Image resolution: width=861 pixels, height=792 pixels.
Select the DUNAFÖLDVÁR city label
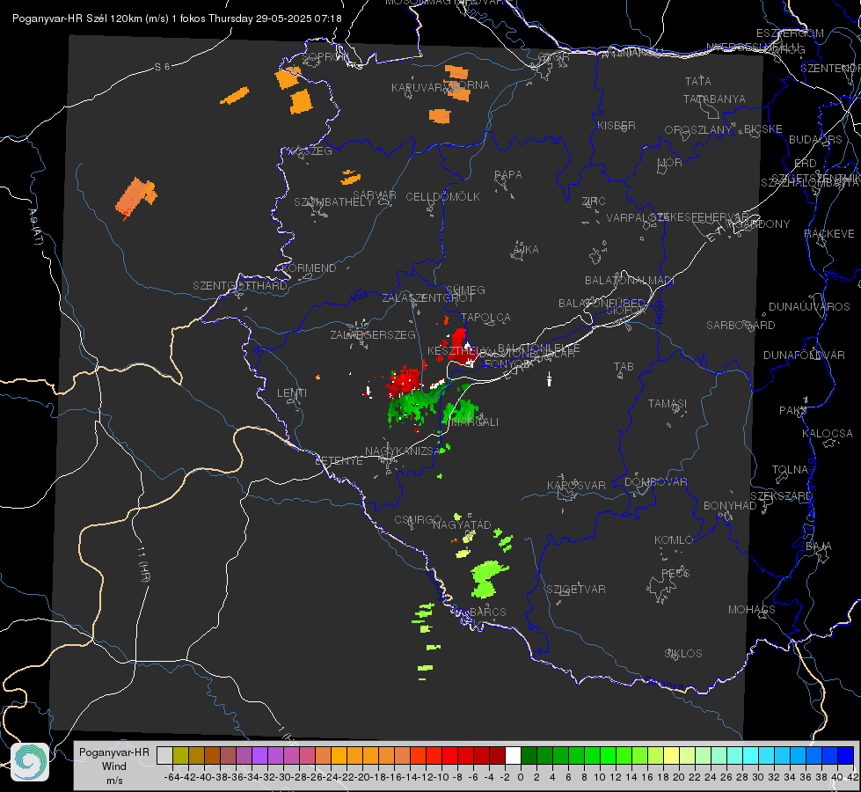[804, 355]
